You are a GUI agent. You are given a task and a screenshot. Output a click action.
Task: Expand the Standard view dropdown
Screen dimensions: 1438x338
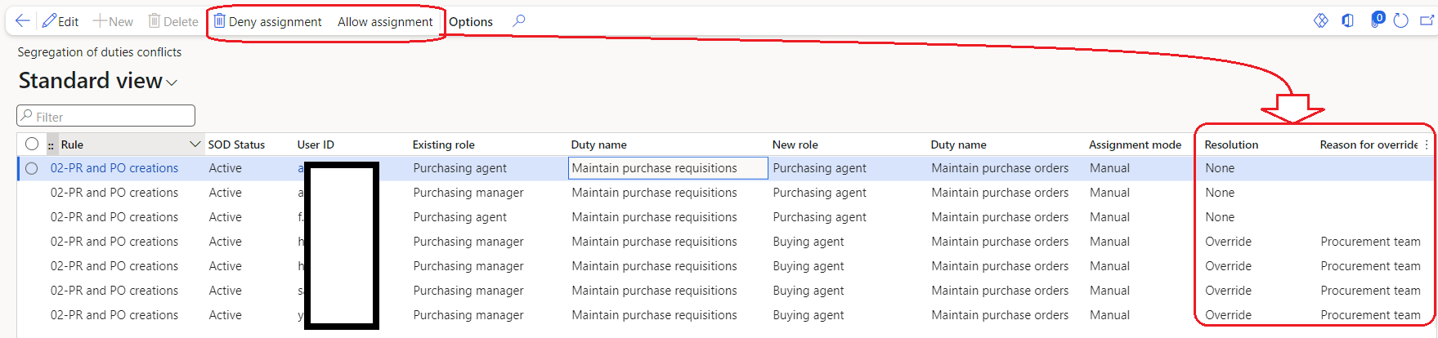coord(172,82)
